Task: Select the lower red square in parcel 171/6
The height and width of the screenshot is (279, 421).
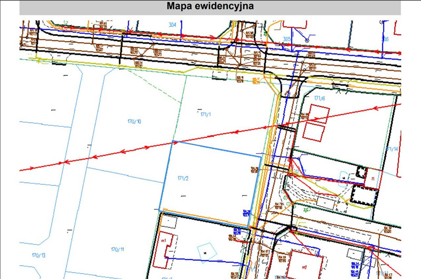Action: [314, 132]
